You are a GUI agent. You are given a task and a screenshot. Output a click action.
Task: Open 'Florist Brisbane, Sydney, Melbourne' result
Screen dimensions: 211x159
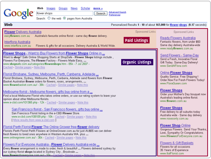pos(51,74)
